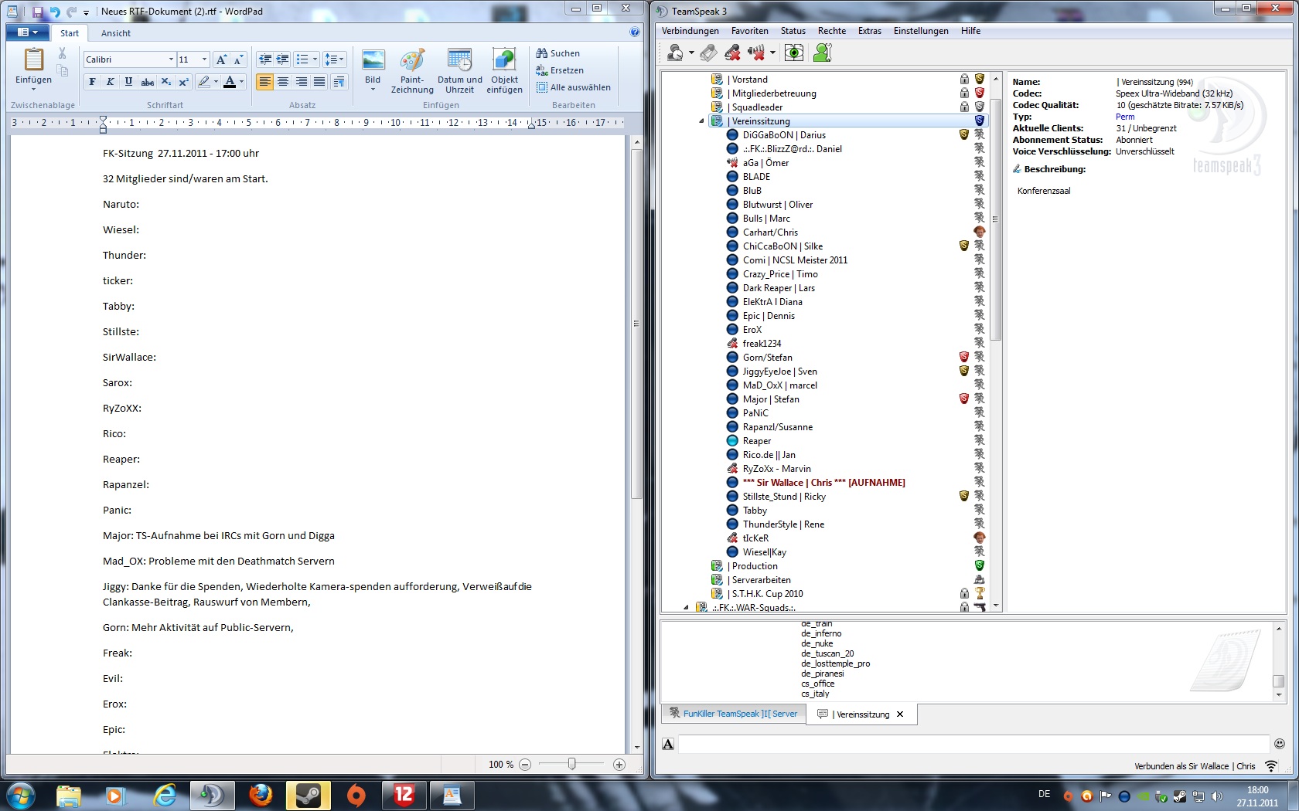The image size is (1299, 811).
Task: Select the Vorstand channel
Action: (749, 80)
